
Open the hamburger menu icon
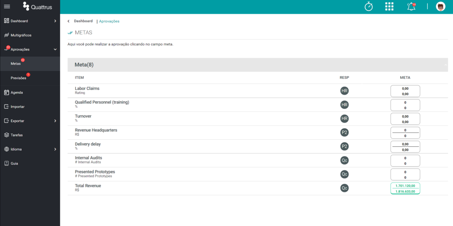(x=7, y=6)
